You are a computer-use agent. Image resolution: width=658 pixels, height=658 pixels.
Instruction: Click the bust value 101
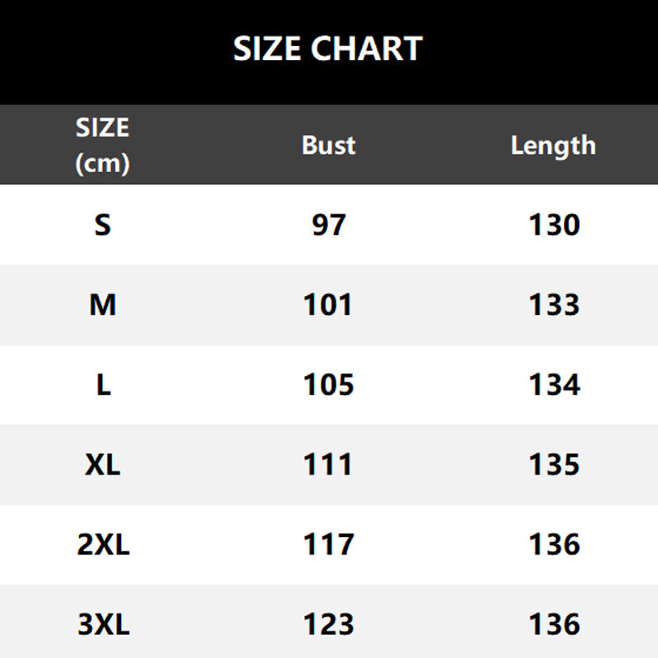click(327, 304)
